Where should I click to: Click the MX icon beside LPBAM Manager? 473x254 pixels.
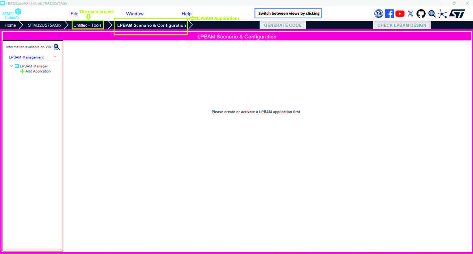point(17,66)
